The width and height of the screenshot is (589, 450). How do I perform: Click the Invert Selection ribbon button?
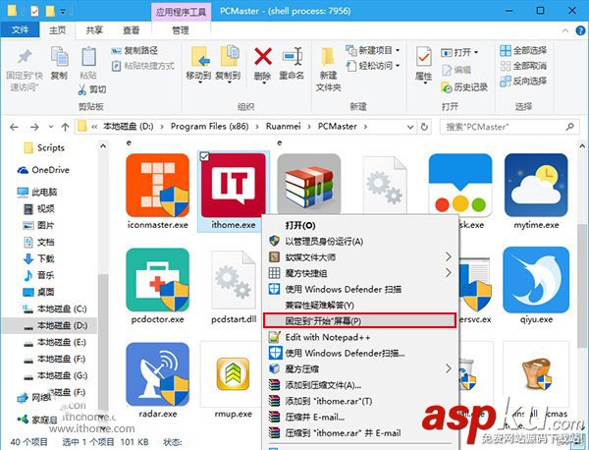[523, 81]
